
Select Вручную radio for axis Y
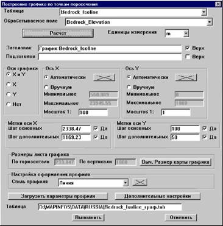pyautogui.click(x=129, y=87)
